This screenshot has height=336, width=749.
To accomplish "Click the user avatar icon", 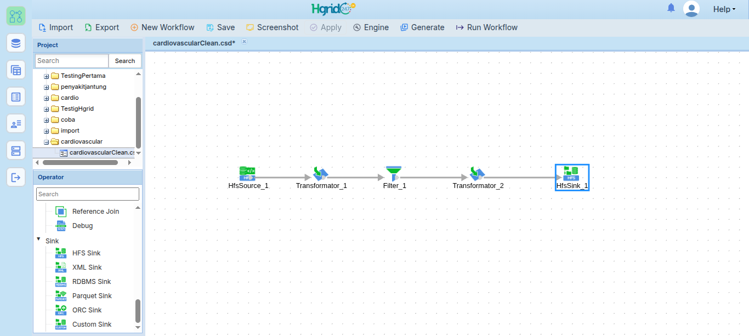I will 691,9.
